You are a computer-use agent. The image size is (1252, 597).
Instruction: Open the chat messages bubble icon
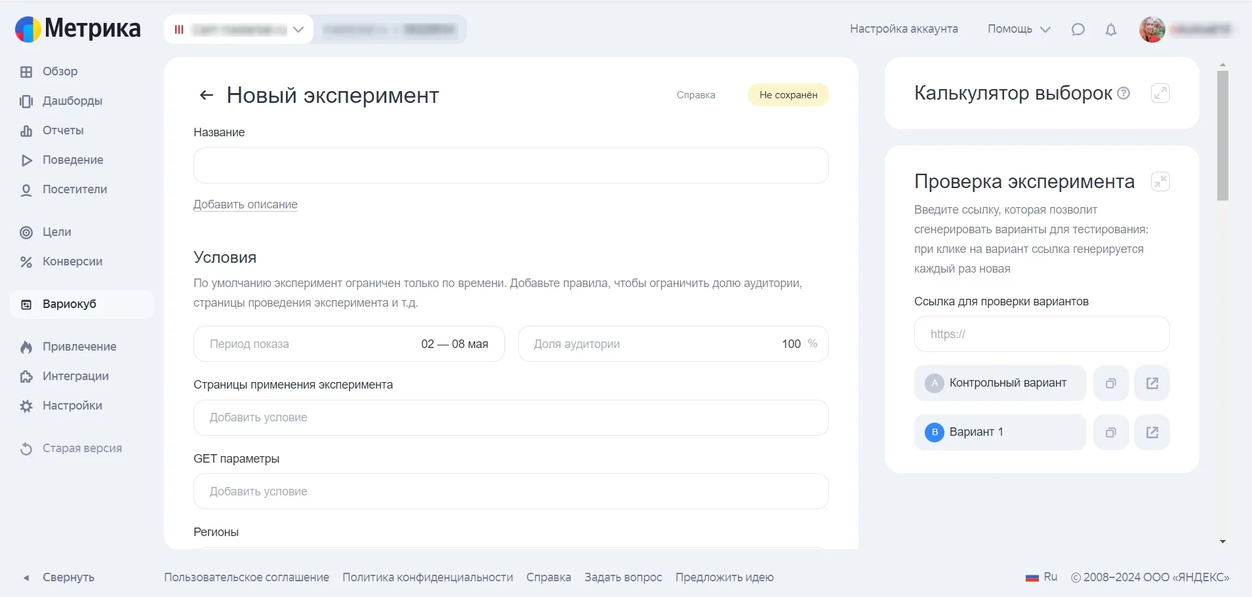pos(1078,29)
